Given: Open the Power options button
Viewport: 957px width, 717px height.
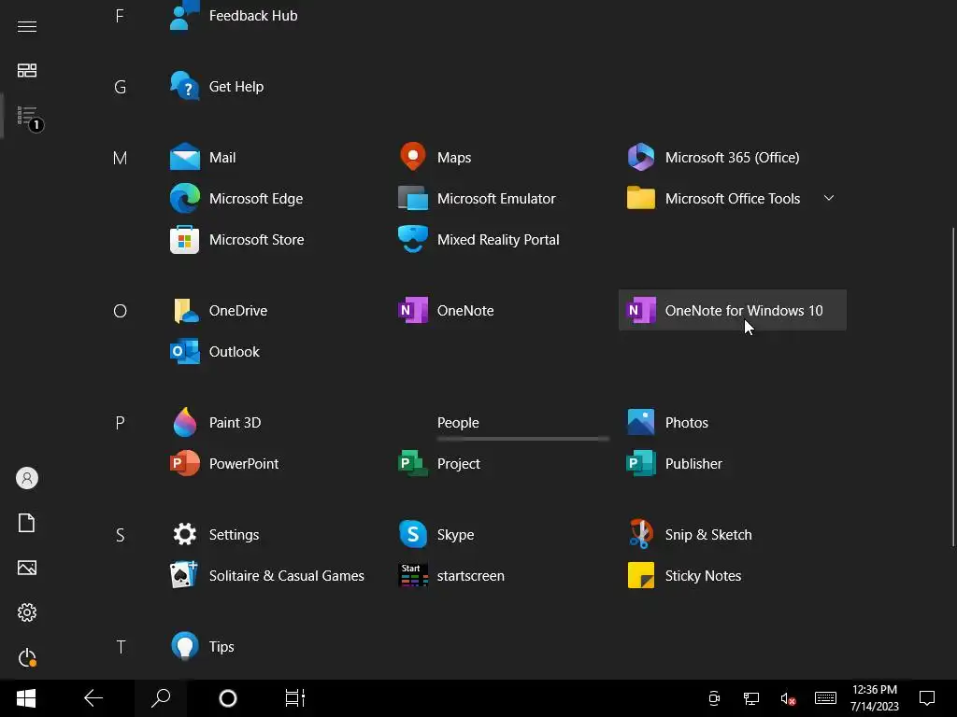Looking at the screenshot, I should tap(27, 657).
